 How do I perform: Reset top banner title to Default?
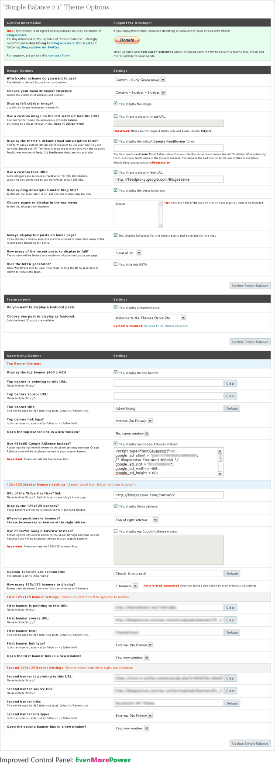point(232,408)
